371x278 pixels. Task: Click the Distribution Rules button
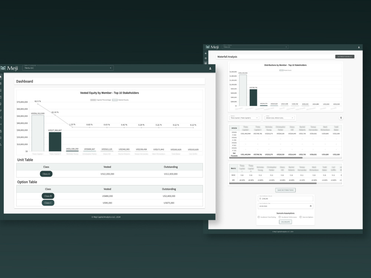point(345,56)
